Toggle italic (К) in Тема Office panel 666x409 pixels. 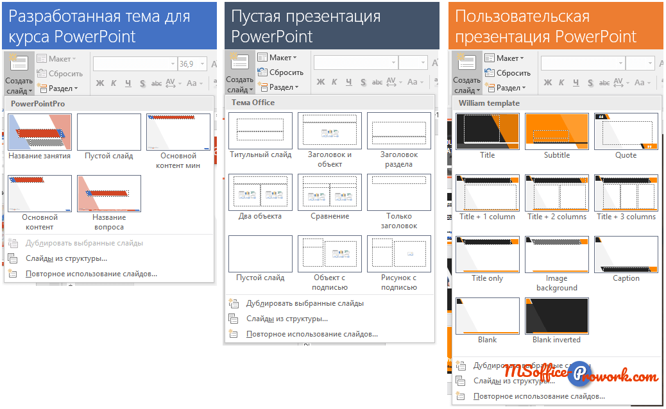point(335,82)
